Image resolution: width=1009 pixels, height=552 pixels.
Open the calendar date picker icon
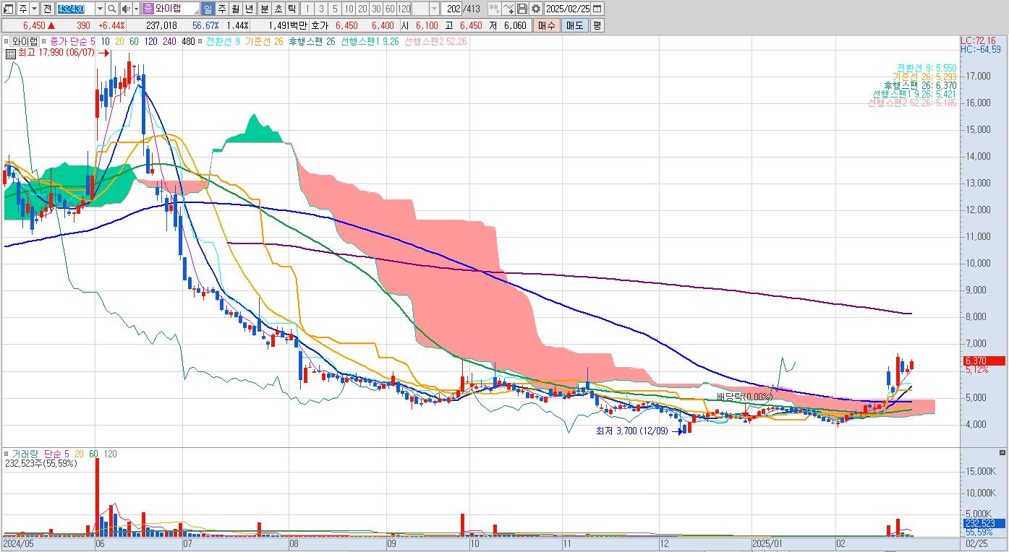point(598,9)
